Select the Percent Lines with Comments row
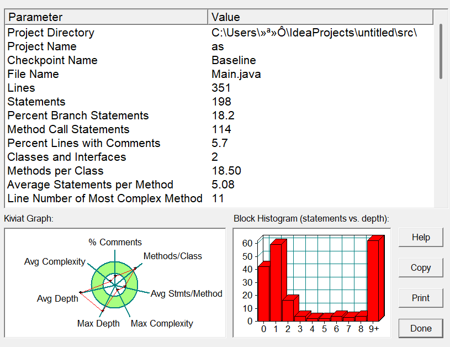 pyautogui.click(x=219, y=143)
